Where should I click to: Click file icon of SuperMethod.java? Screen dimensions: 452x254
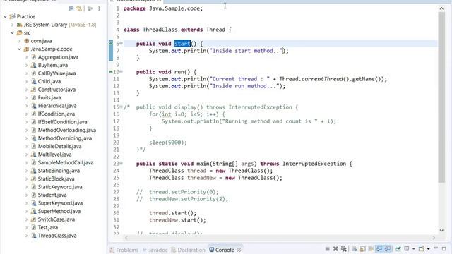(34, 211)
